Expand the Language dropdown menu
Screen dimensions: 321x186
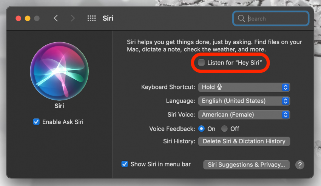point(244,101)
